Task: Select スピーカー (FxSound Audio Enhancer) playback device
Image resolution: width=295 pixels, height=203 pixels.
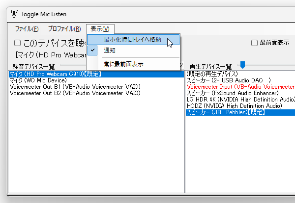Action: tap(240, 93)
